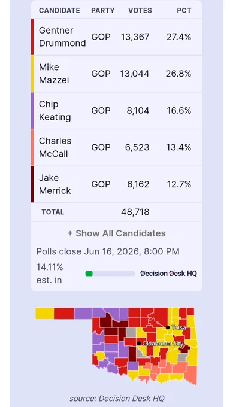Screen dimensions: 233x407
Task: Click the Tulsa city marker on map
Action: 168,327
